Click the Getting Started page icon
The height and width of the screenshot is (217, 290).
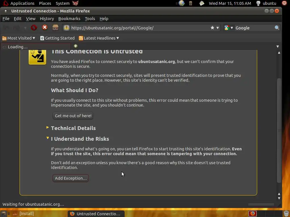[42, 38]
